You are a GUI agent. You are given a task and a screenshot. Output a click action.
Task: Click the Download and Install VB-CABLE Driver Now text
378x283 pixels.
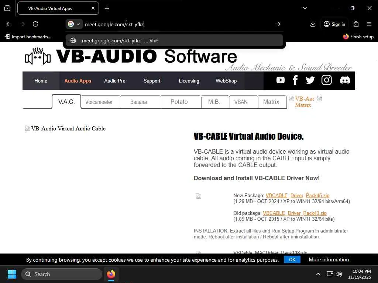coord(257,178)
